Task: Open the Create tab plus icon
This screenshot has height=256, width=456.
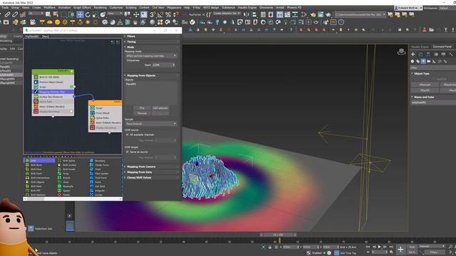Action: (413, 54)
